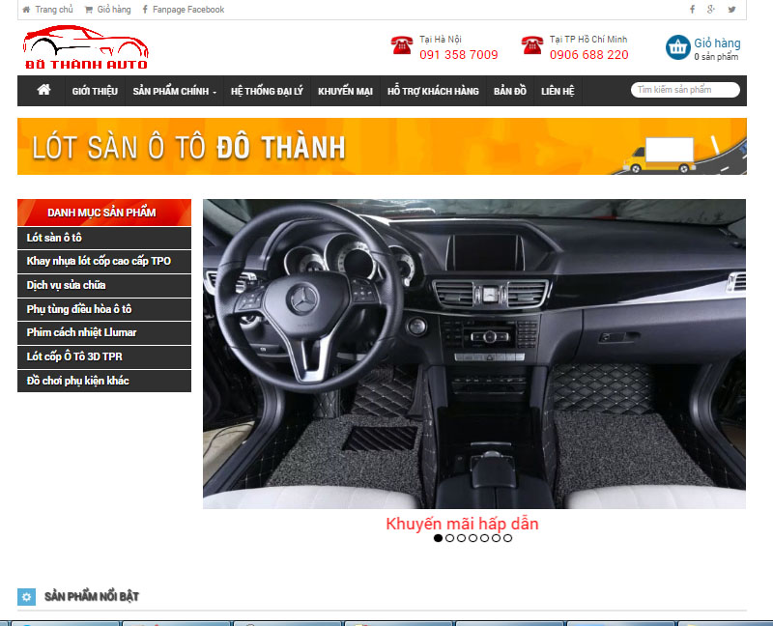The height and width of the screenshot is (626, 773).
Task: Select Khay nhựa lót cốp cao cấp TPO
Action: (104, 261)
